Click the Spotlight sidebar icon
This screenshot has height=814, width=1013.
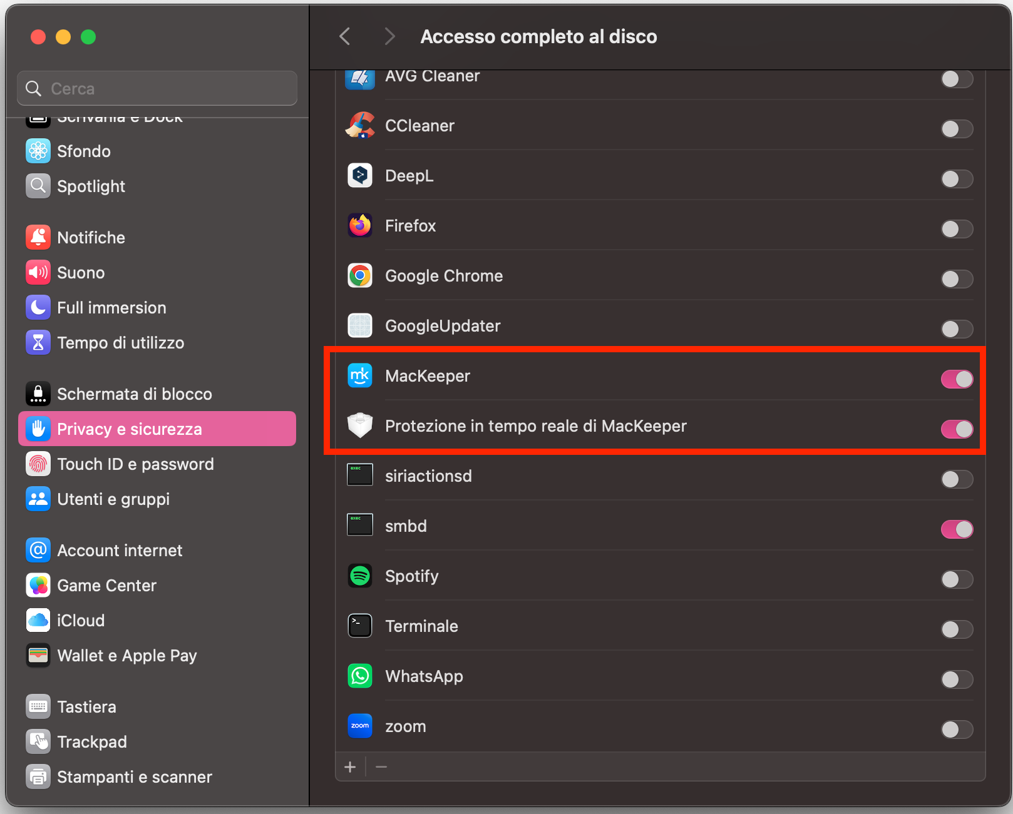click(38, 186)
